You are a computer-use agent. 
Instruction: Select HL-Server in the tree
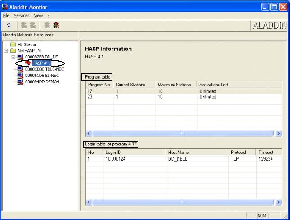coord(27,45)
